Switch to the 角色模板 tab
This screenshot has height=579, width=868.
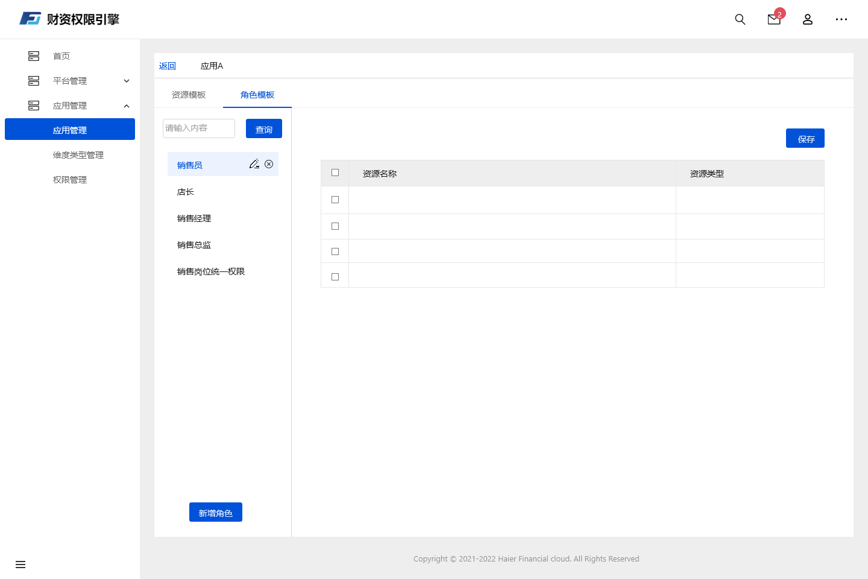[257, 95]
